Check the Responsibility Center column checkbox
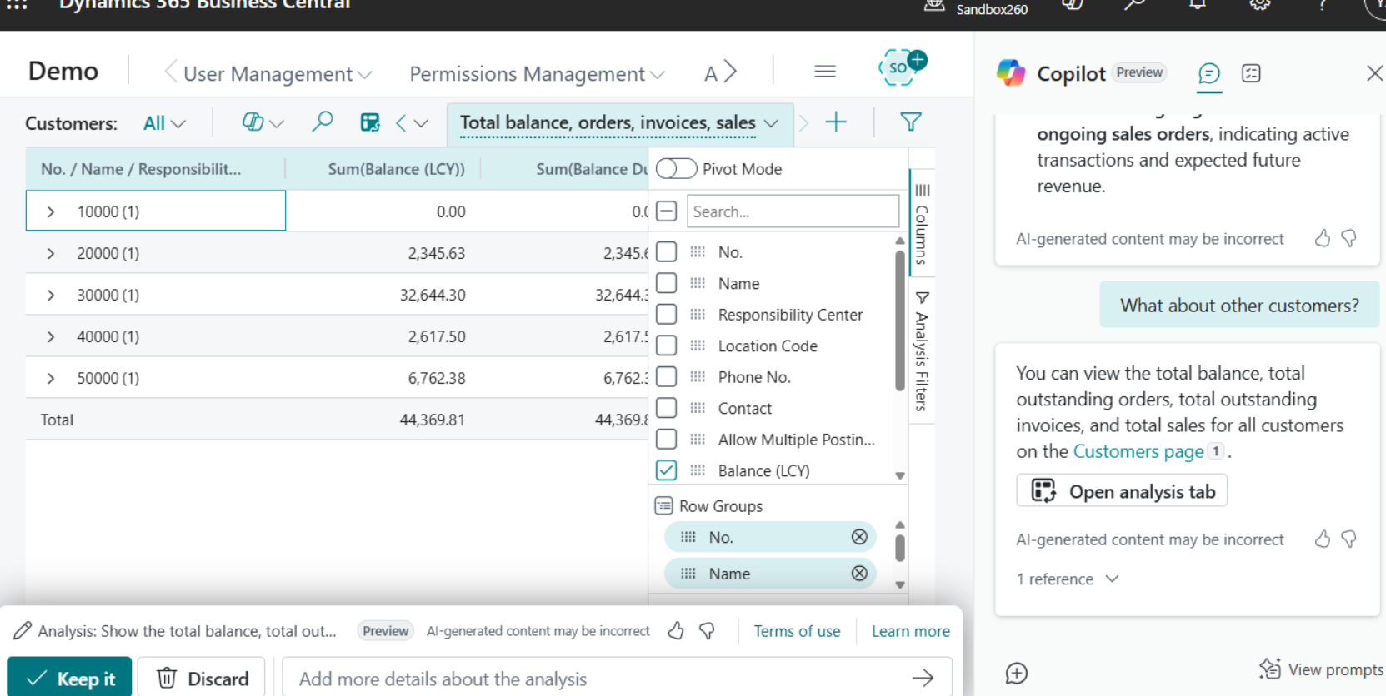 [x=666, y=315]
